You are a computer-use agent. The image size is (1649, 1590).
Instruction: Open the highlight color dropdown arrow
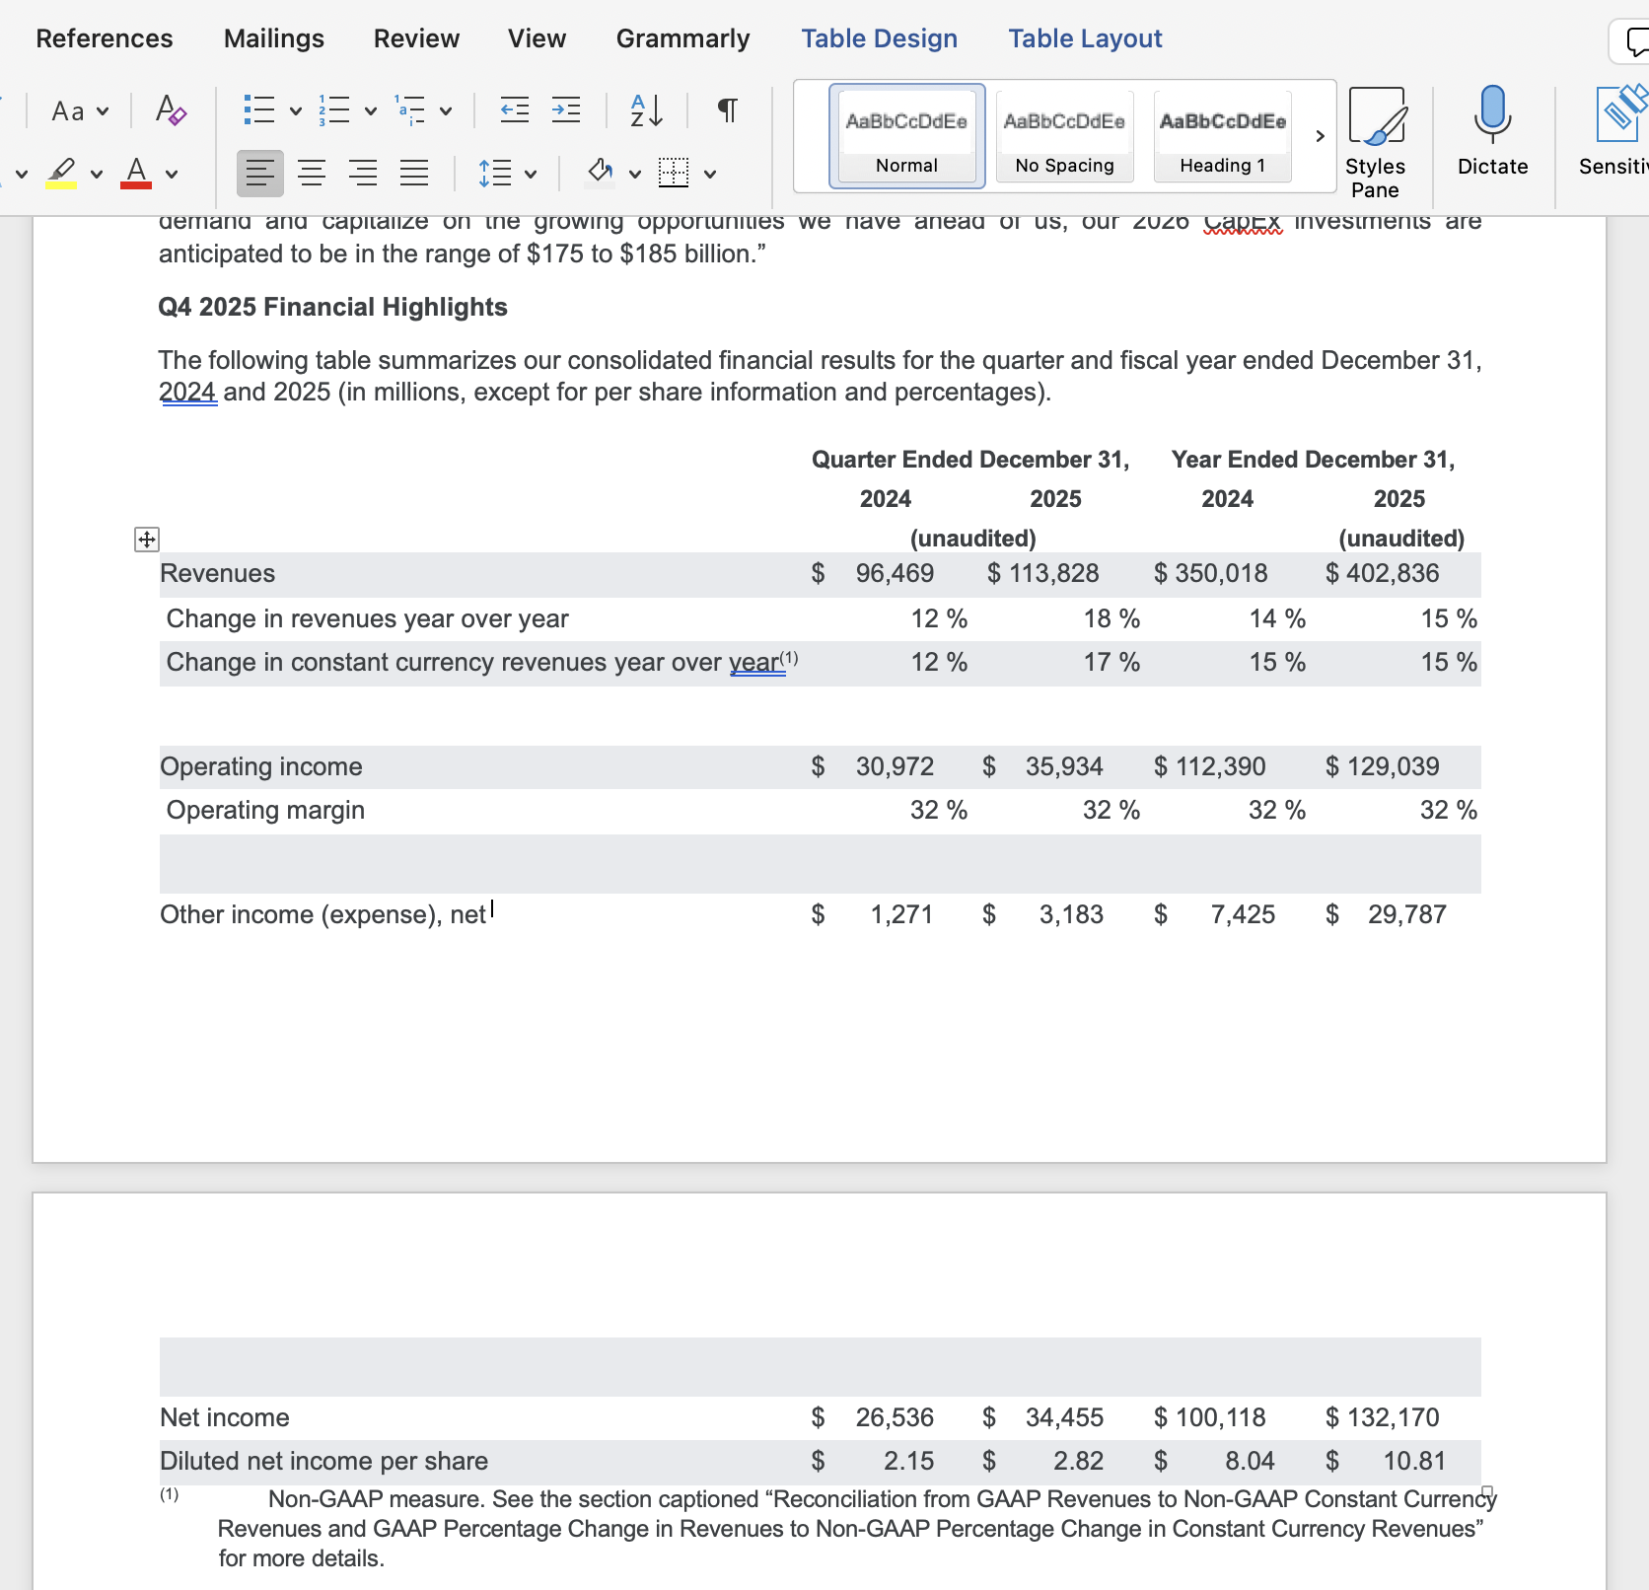point(97,175)
